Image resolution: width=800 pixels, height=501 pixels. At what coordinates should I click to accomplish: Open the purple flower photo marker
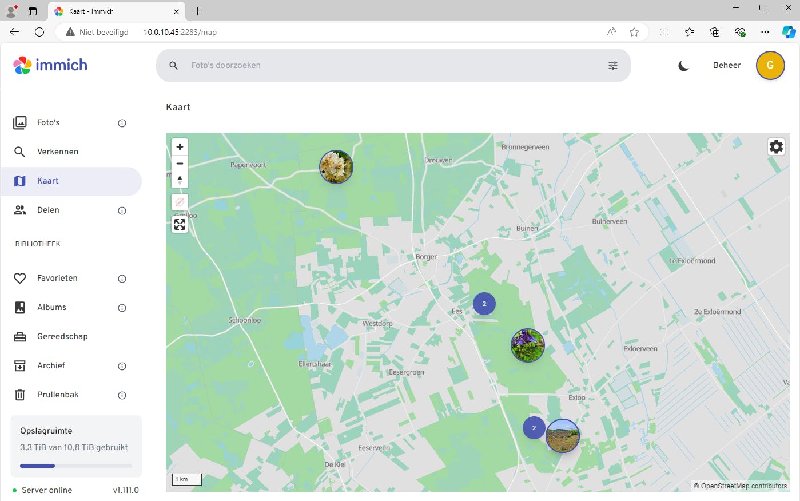point(528,345)
